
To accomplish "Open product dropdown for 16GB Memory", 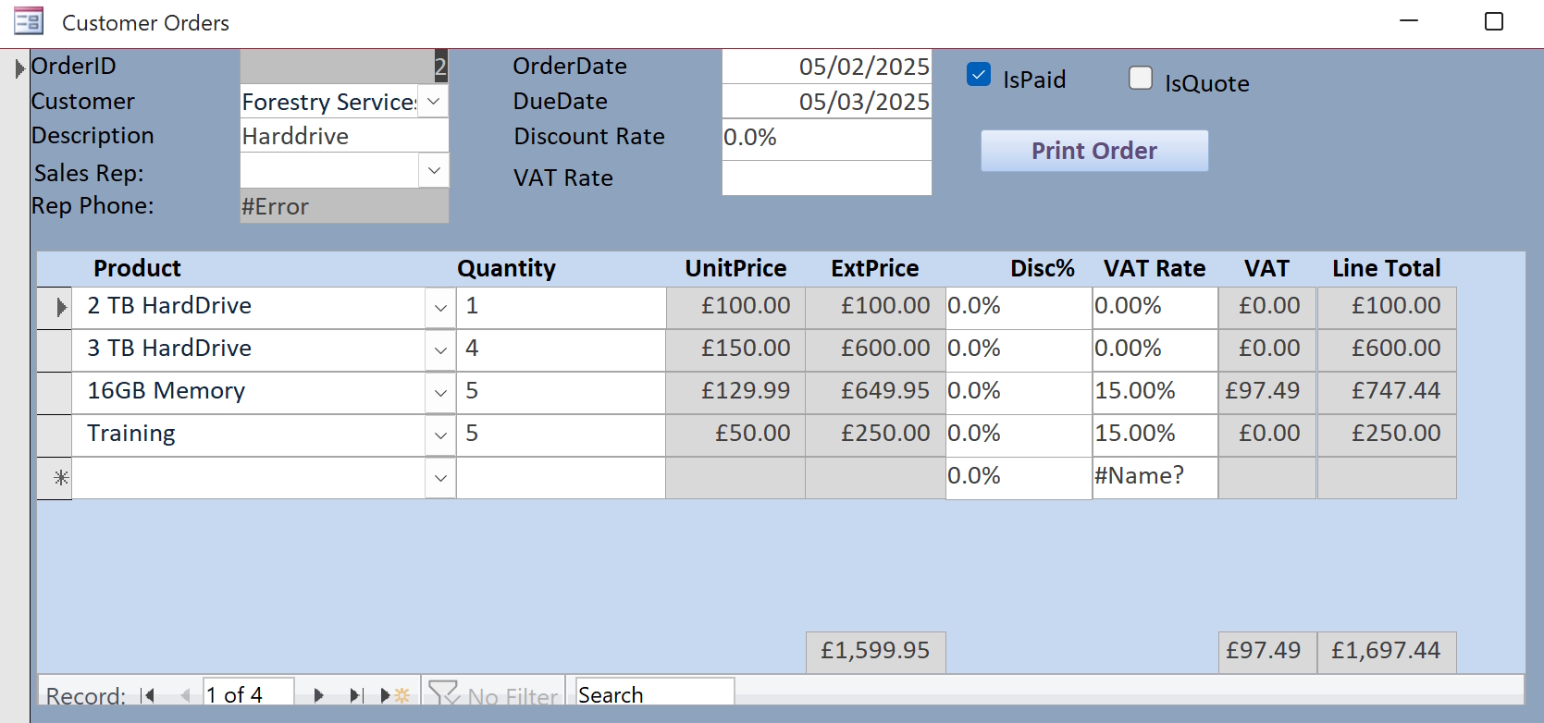I will (440, 393).
